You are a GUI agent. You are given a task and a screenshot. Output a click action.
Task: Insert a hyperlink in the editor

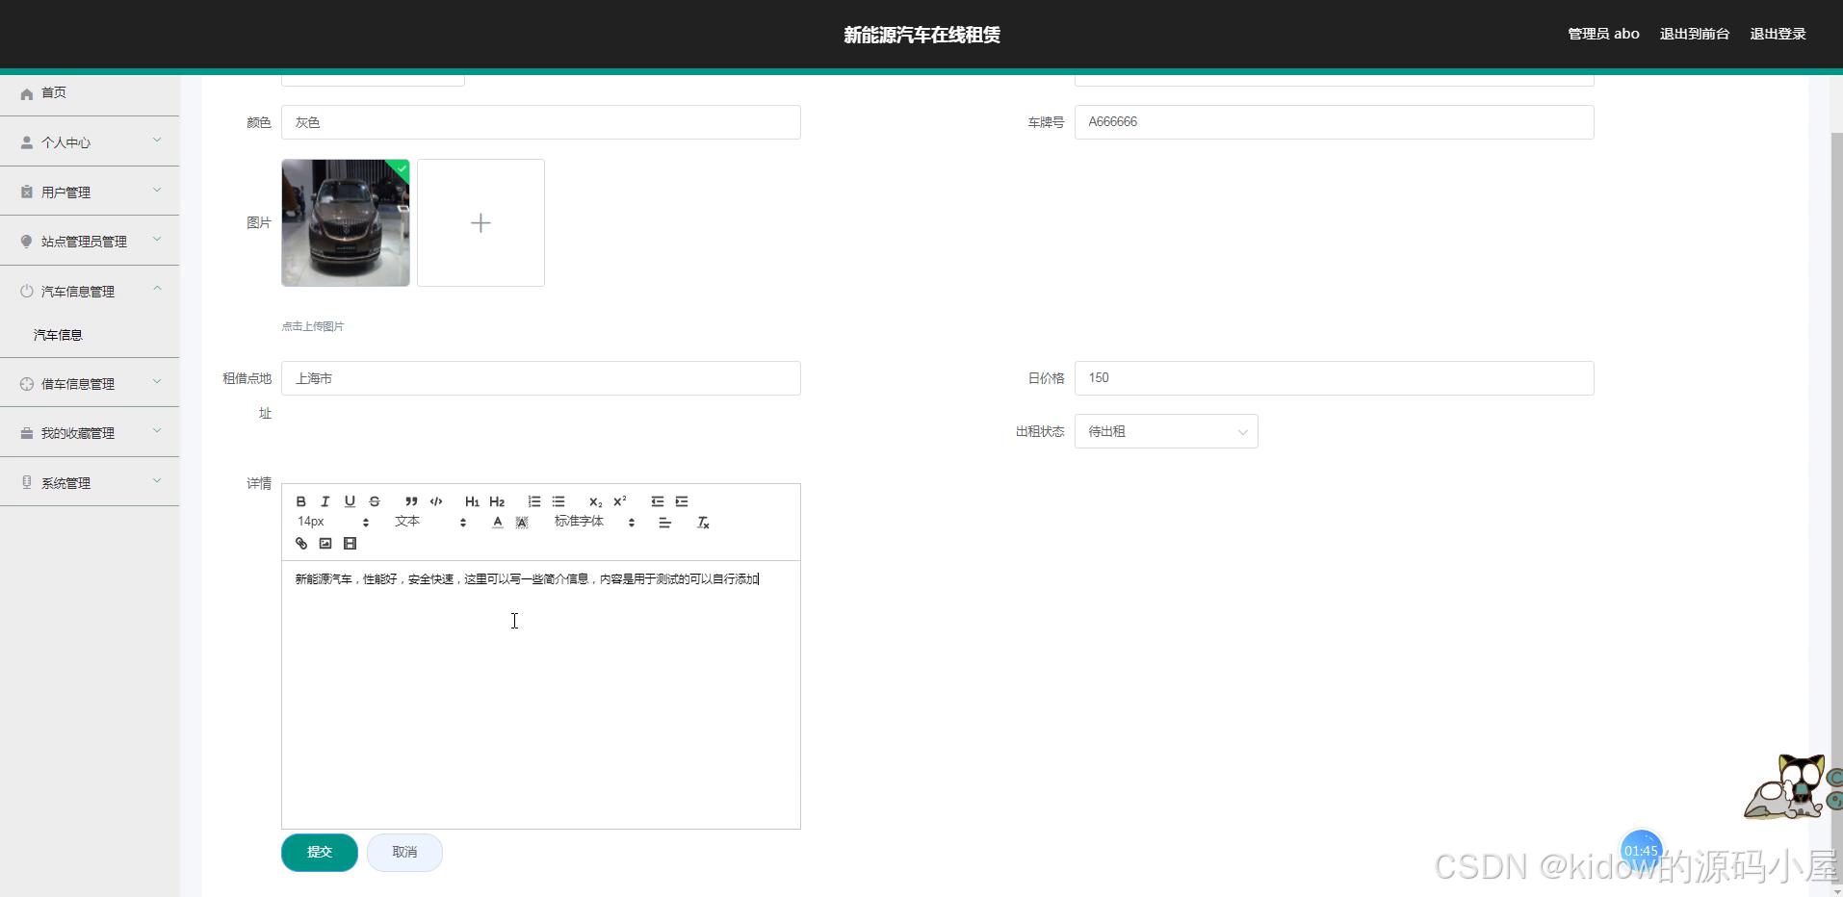[301, 544]
